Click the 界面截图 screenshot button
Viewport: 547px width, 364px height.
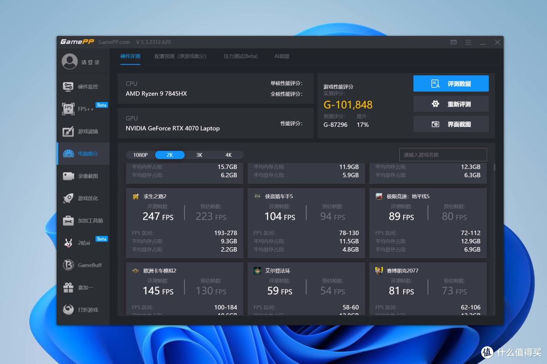pyautogui.click(x=451, y=124)
